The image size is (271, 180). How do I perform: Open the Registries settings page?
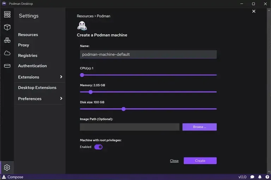[x=28, y=56]
